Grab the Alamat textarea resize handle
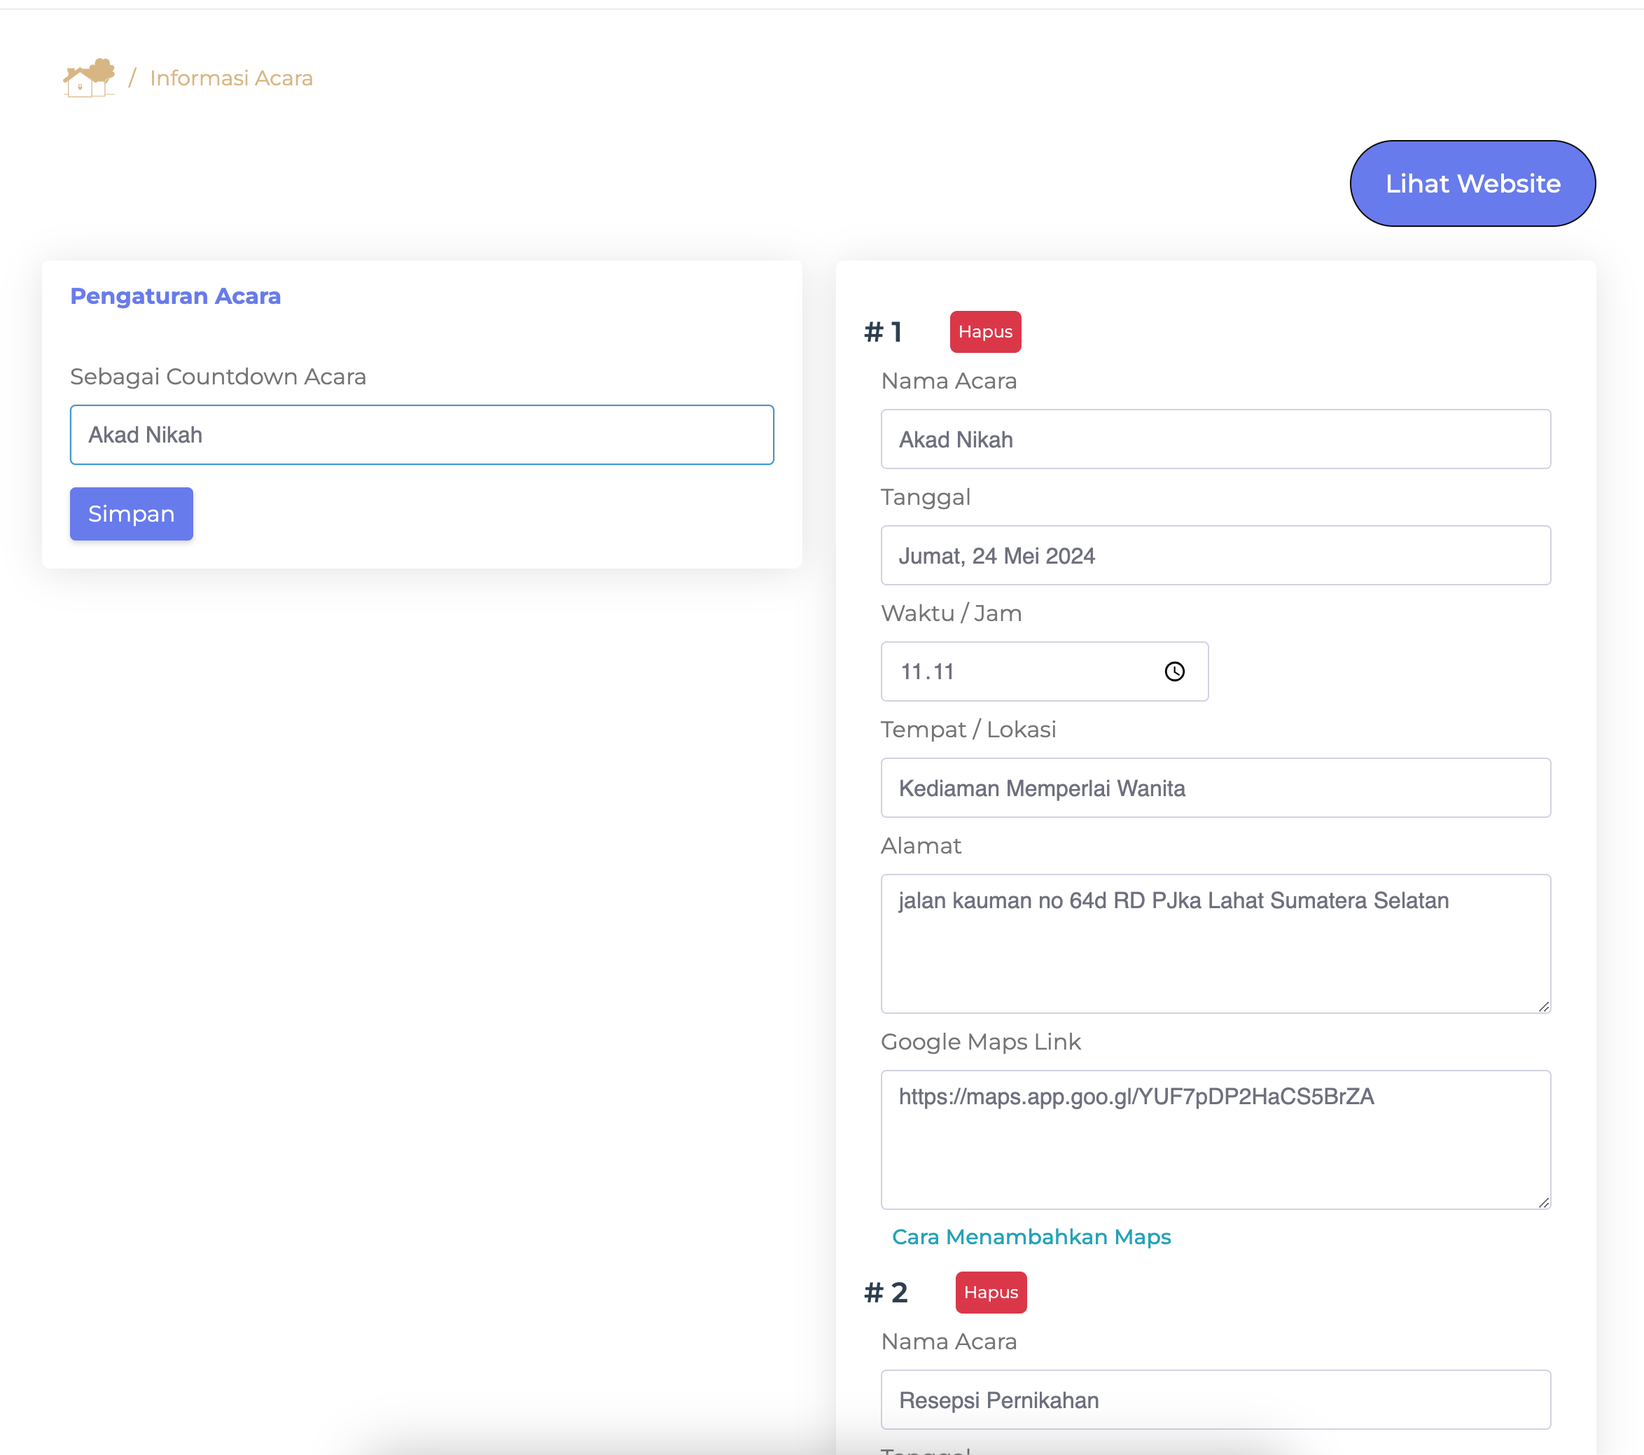 [1543, 1006]
